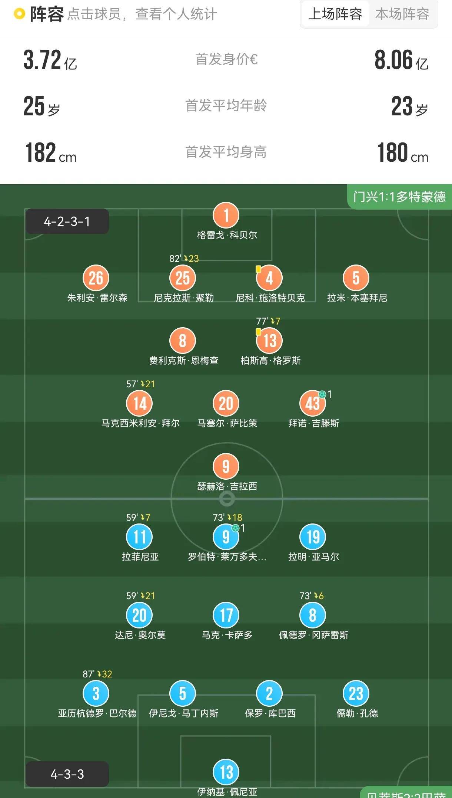The image size is (452, 798).
Task: Open stats for 尼克拉斯·聚勒 number 25
Action: [182, 278]
